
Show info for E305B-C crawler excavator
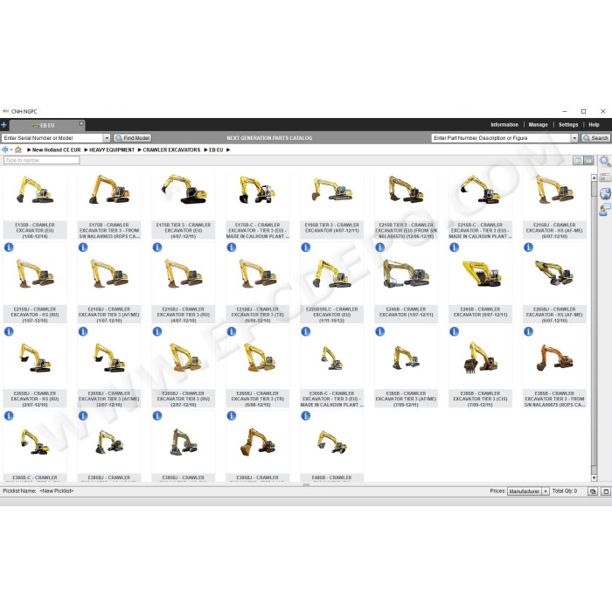306,331
